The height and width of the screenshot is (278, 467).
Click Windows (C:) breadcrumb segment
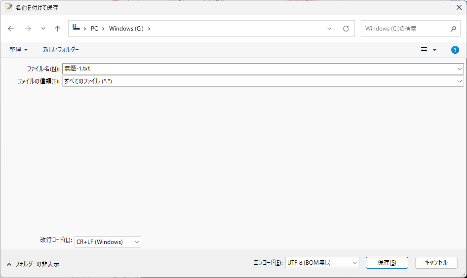[x=126, y=29]
